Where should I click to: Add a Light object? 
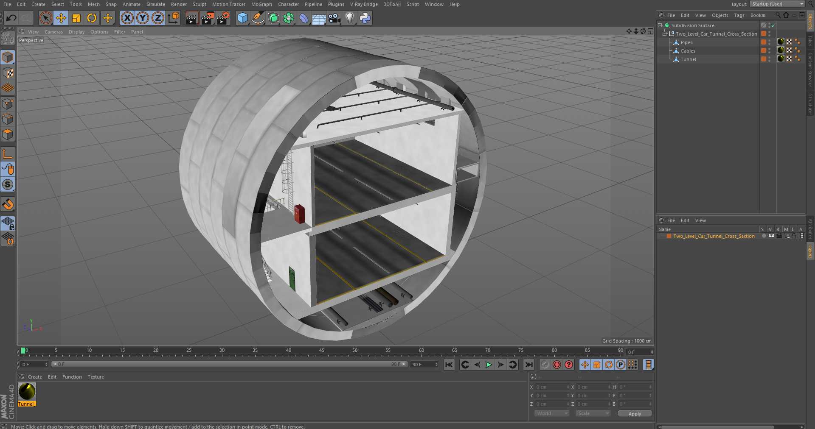(350, 18)
